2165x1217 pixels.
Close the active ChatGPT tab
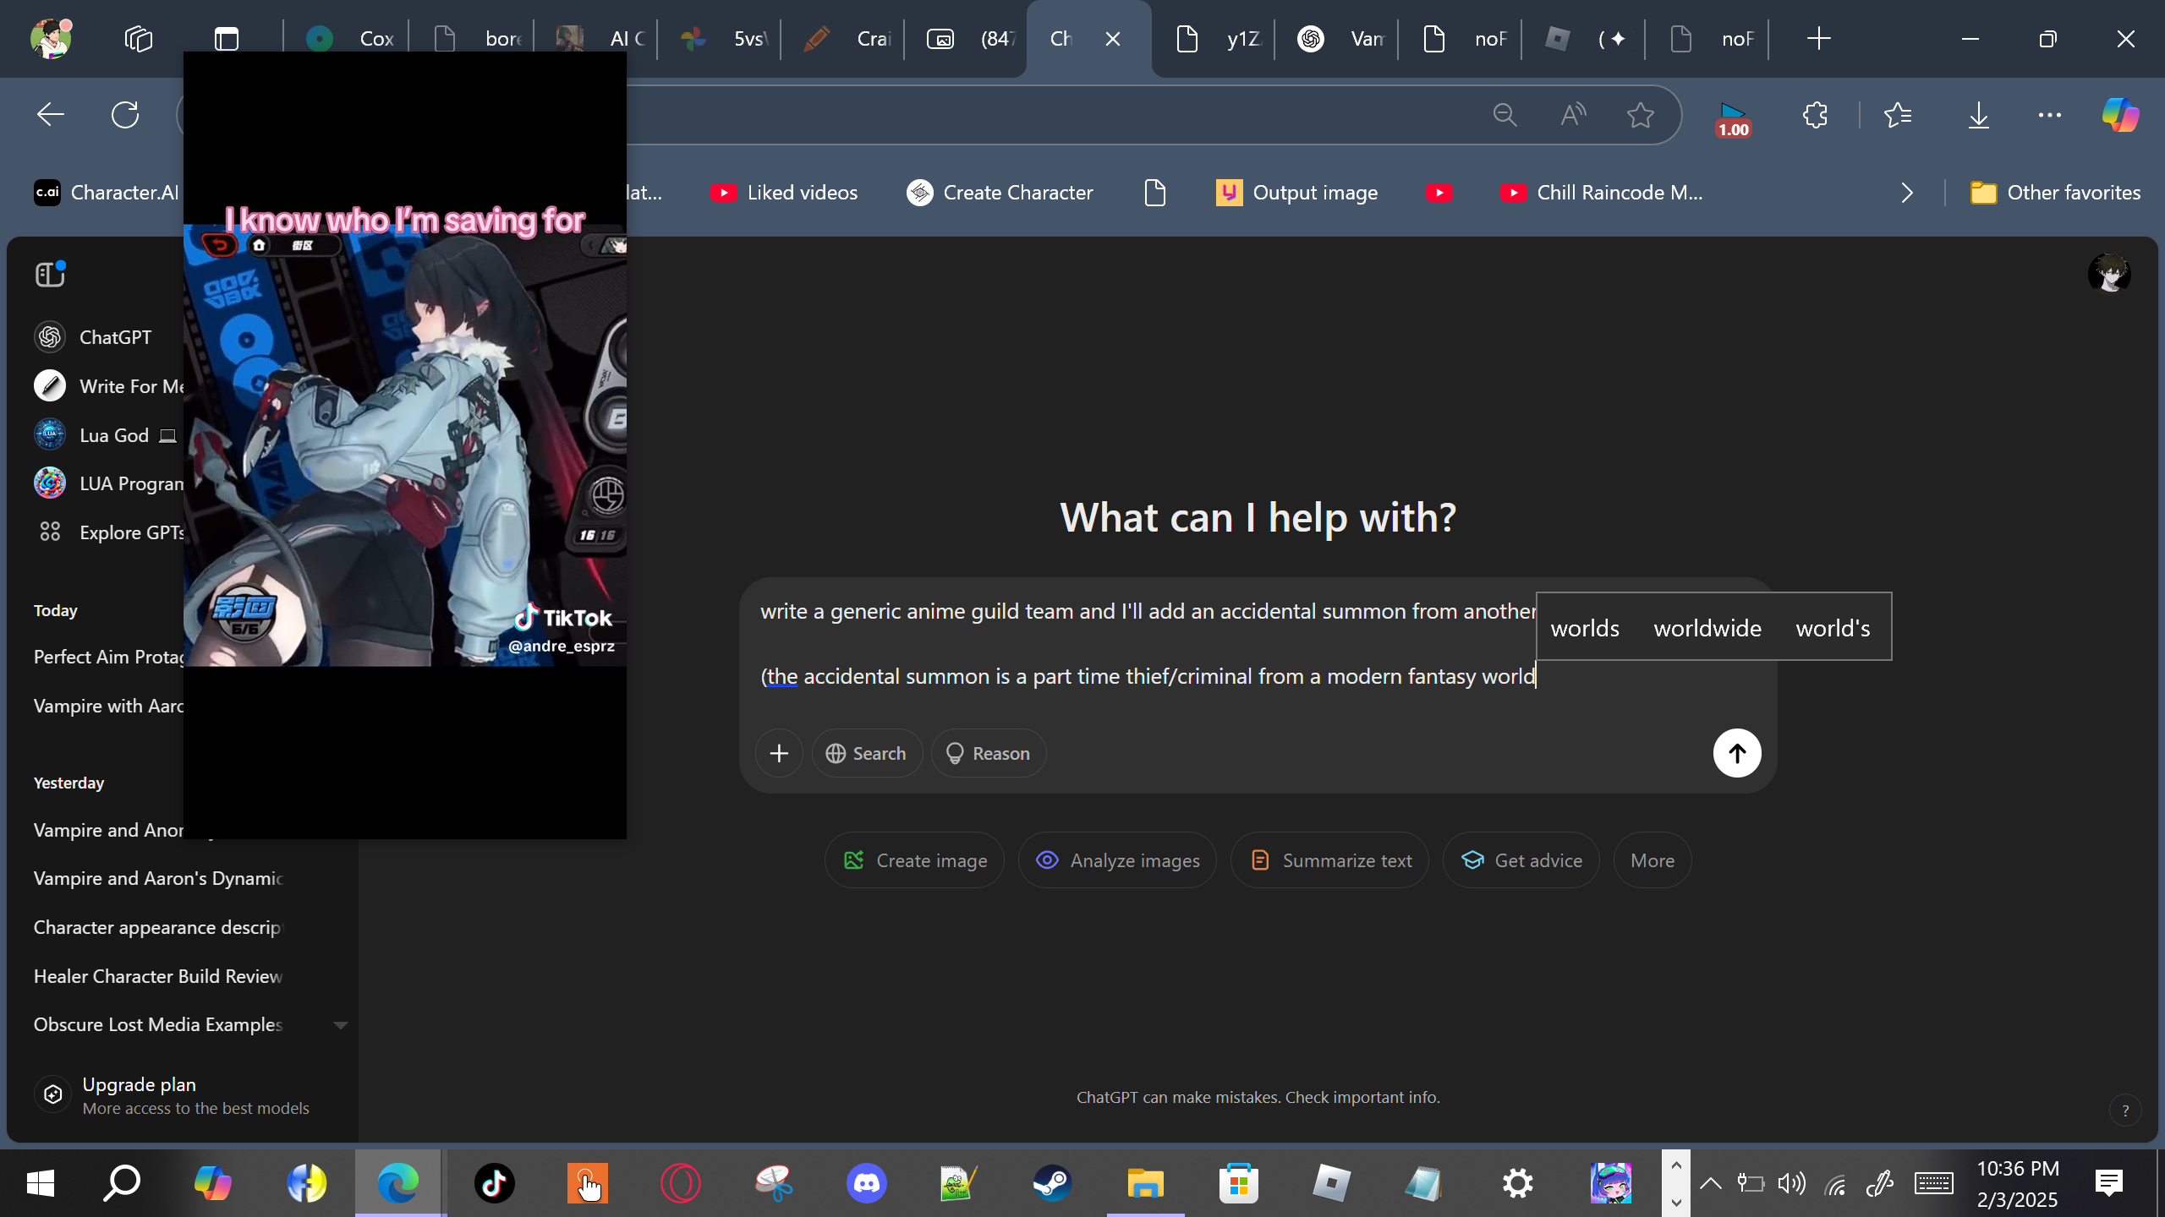tap(1113, 39)
